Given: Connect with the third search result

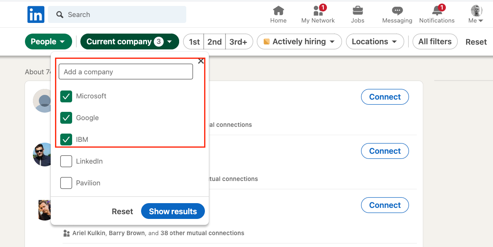Looking at the screenshot, I should [385, 205].
